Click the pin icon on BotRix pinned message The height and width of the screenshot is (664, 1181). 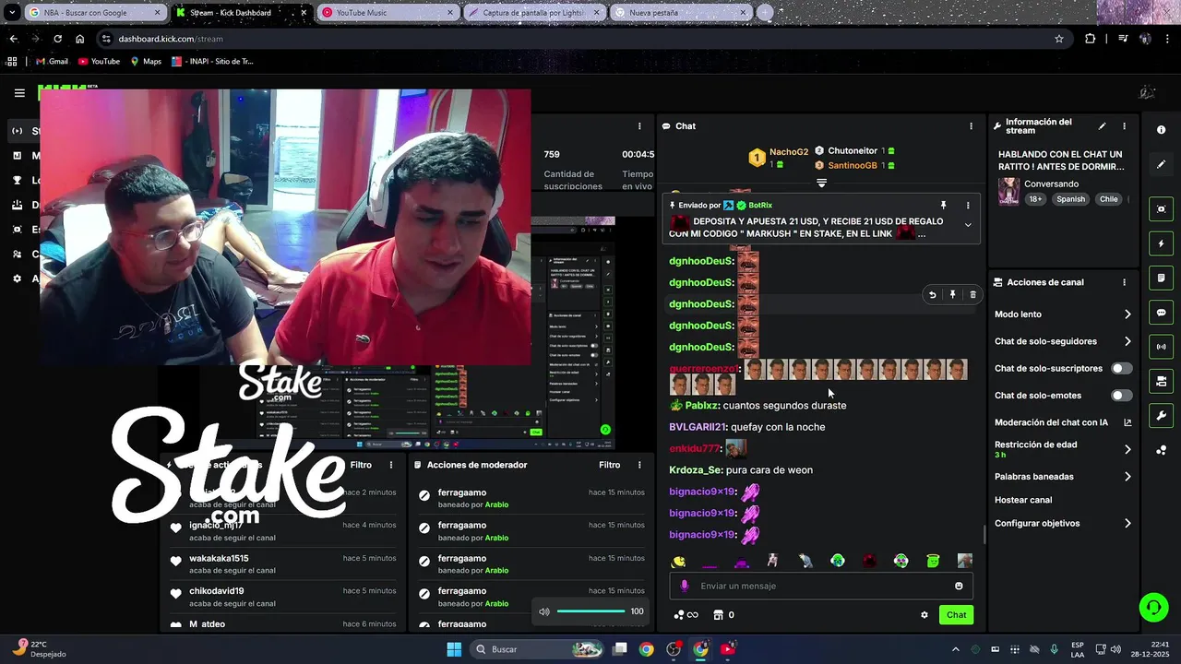coord(943,206)
